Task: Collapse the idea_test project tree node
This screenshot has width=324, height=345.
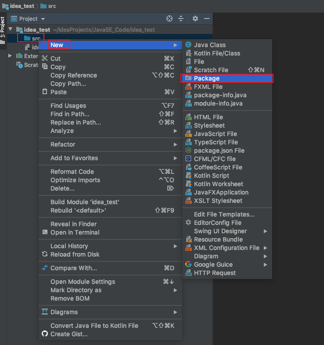Action: [x=11, y=29]
